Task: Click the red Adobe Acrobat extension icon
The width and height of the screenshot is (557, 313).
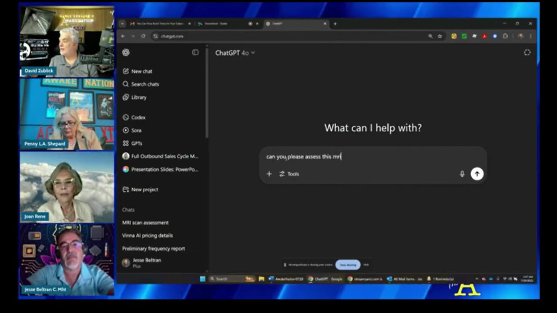Action: click(x=484, y=36)
